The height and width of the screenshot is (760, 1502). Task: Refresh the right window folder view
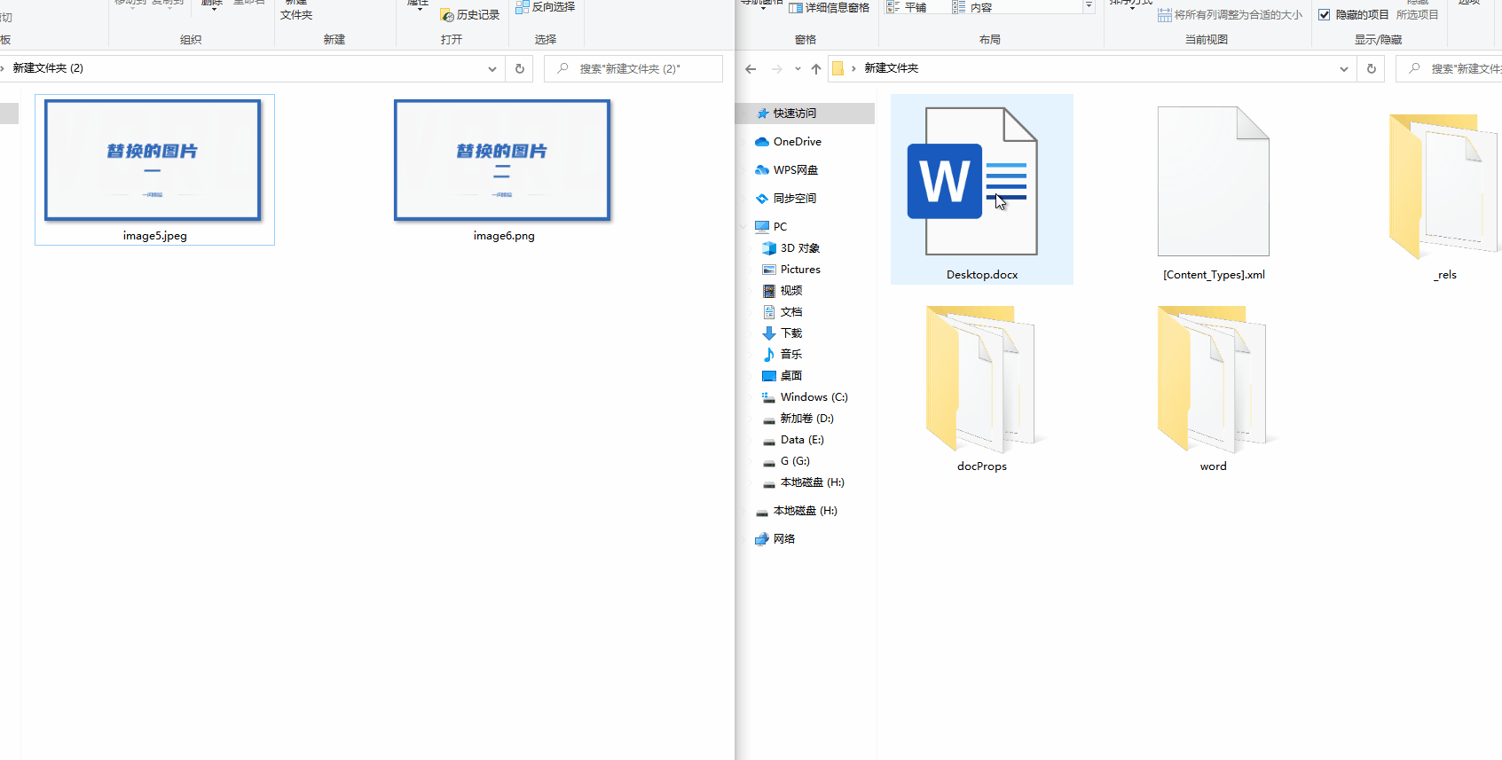[1372, 68]
